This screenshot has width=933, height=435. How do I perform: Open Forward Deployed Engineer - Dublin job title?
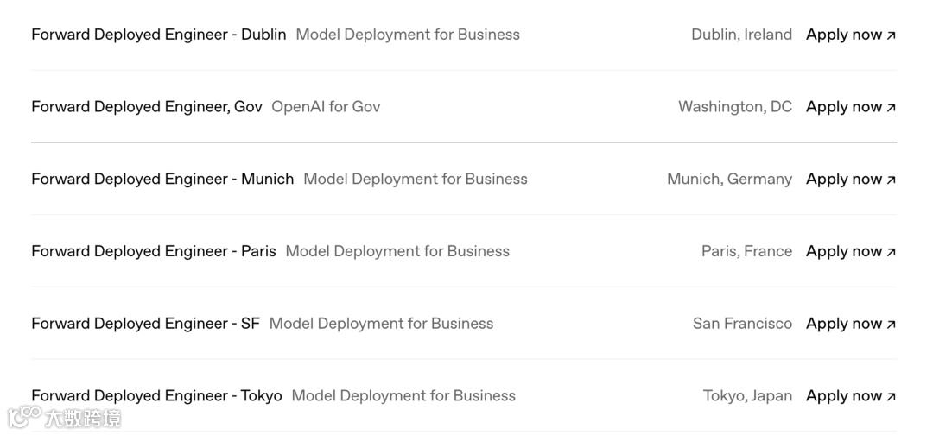[158, 35]
